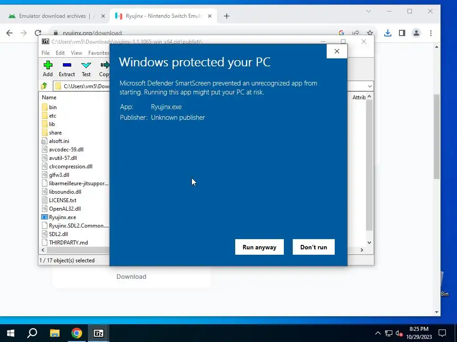Click the Google icon in address bar
This screenshot has height=342, width=457.
[x=341, y=33]
